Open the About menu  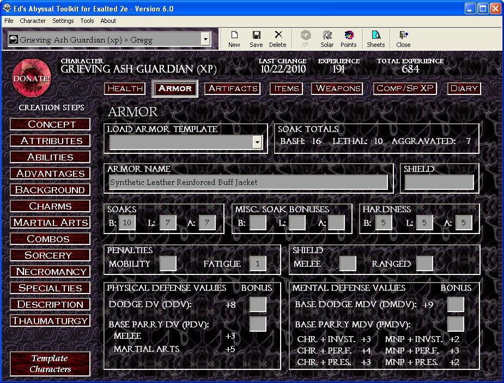(108, 21)
